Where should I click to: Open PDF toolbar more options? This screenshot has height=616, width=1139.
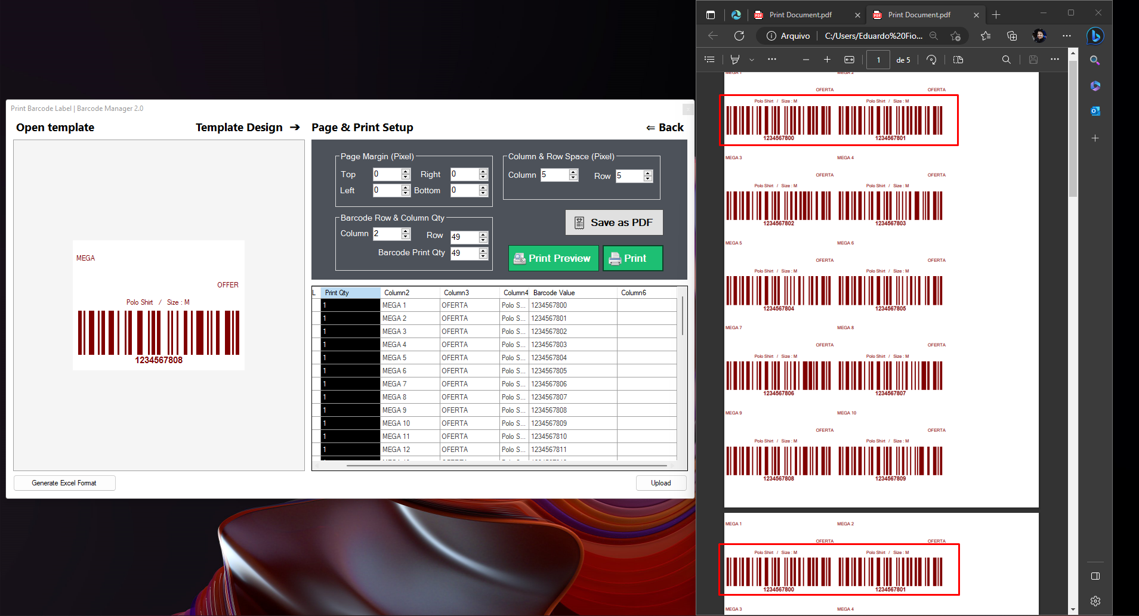click(x=1055, y=60)
